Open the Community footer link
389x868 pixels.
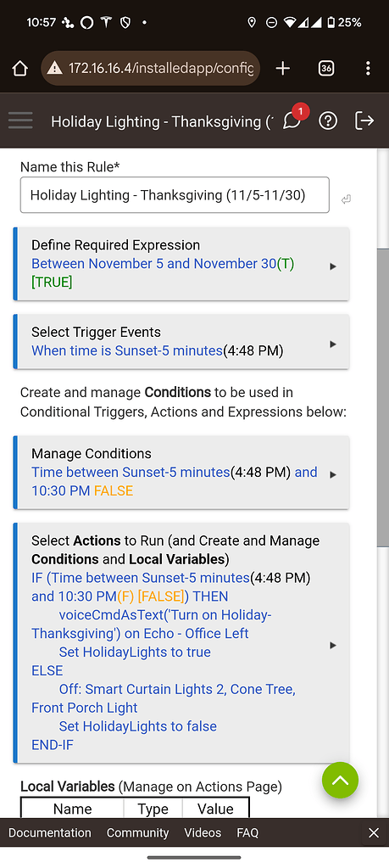(x=137, y=832)
